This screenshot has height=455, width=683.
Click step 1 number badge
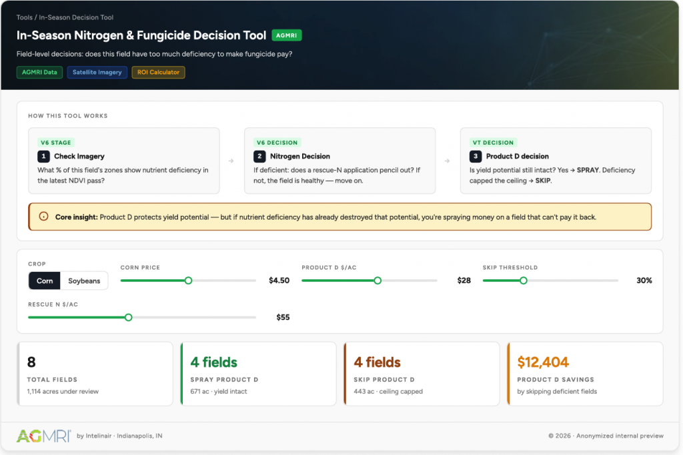43,157
